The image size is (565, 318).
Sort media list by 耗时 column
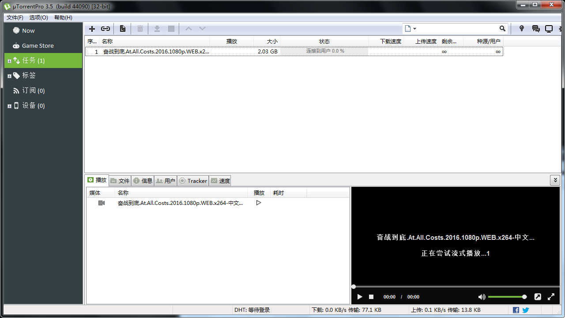pos(288,193)
